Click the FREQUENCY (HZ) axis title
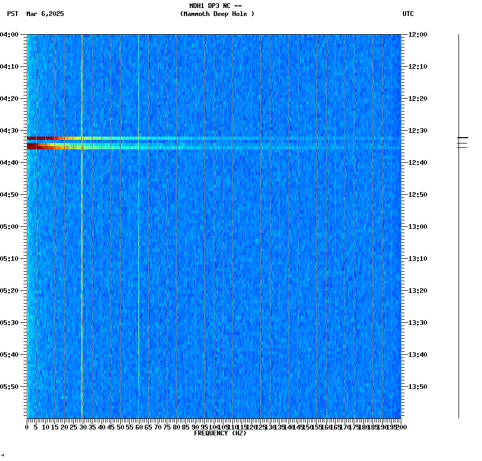 221,433
